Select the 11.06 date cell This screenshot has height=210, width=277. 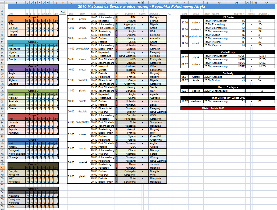click(x=71, y=19)
